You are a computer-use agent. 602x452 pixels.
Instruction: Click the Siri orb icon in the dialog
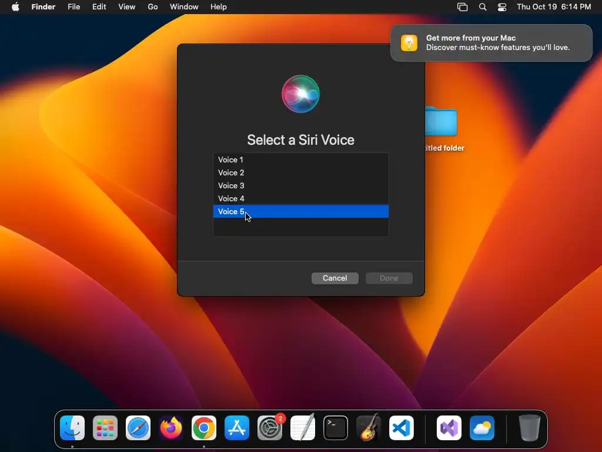pyautogui.click(x=300, y=94)
